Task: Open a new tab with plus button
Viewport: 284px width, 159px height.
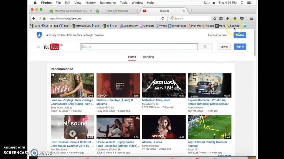Action: 191,11
